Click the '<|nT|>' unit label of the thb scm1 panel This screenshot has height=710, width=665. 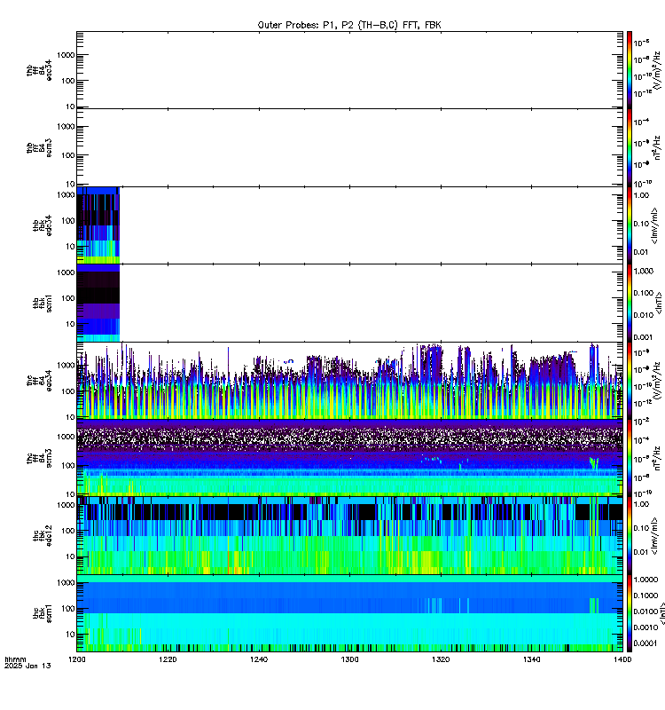pos(659,304)
